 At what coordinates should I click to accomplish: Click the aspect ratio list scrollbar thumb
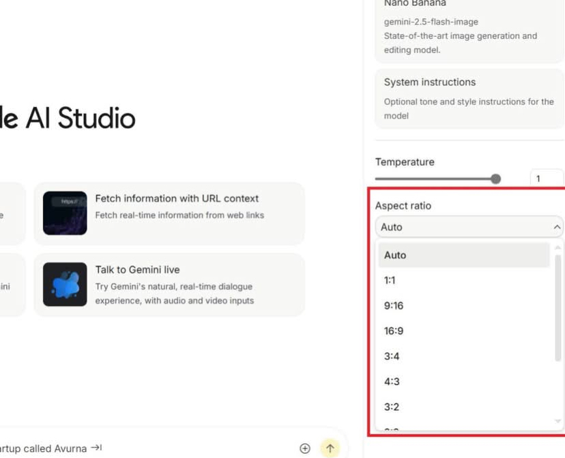click(557, 307)
